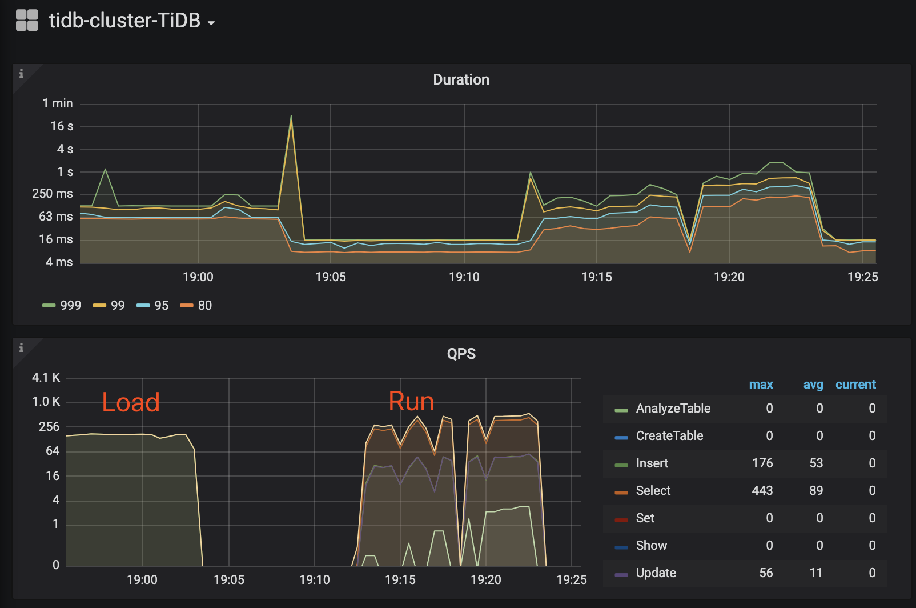Click the 19:20 tick on Duration time axis

click(x=729, y=277)
